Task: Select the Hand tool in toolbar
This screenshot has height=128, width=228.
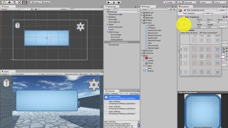Action: (x=4, y=2)
